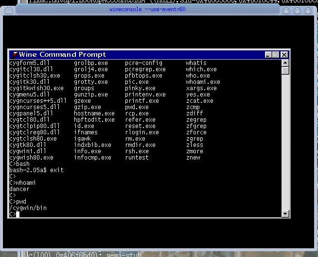The width and height of the screenshot is (318, 257).
Task: Click the dancer output line
Action: click(x=19, y=189)
